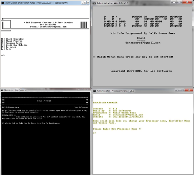Click 'Please Enter New Processor Name ::' prompt text
Screen dimensions: 194x175
117,129
